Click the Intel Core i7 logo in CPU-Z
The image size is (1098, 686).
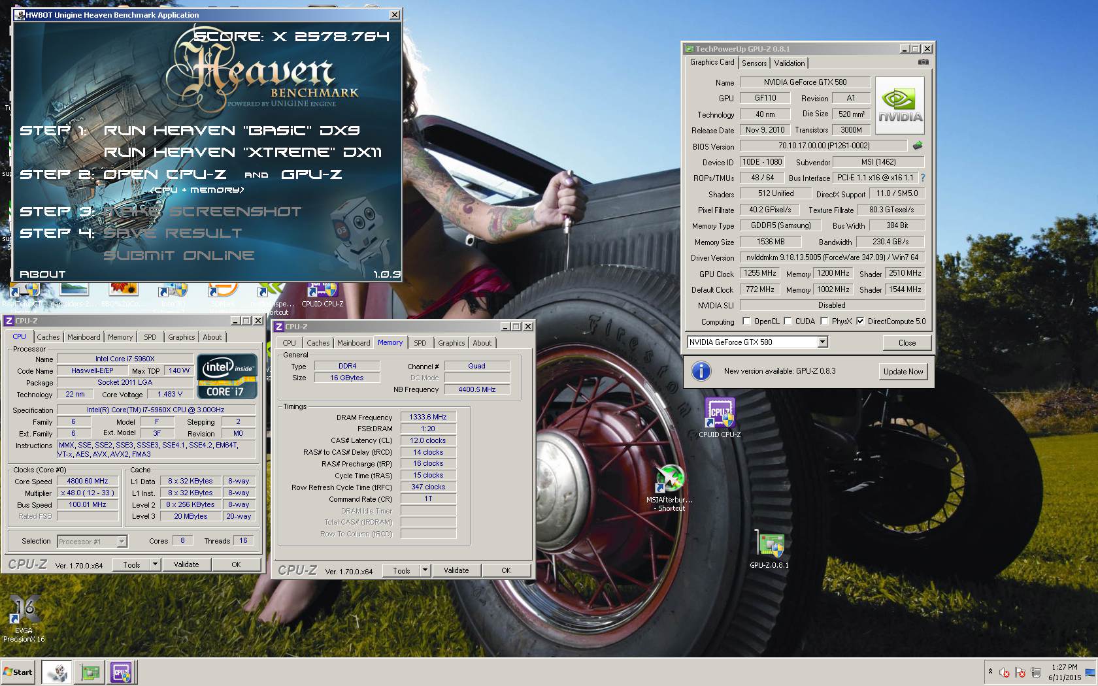pos(227,376)
